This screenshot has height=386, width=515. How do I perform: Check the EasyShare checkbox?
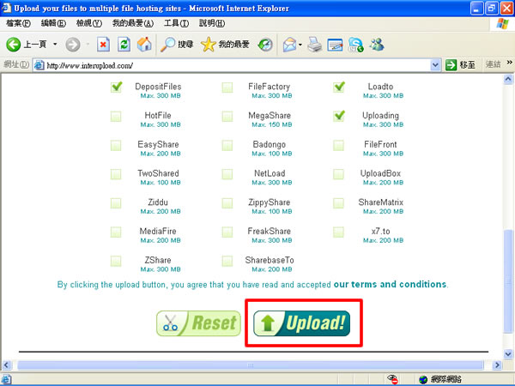(116, 145)
